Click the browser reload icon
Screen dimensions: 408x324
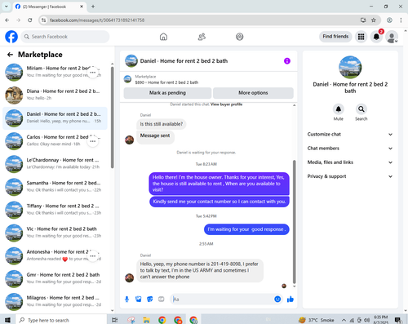click(30, 20)
